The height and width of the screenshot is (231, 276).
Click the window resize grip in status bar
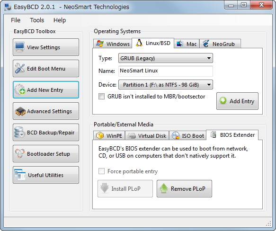coord(268,223)
